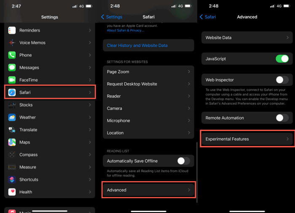Tap the Safari screen vertical scroll indicator
The height and width of the screenshot is (213, 295).
(197, 173)
